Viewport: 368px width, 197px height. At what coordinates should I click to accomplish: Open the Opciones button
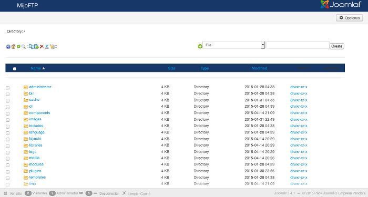coord(349,18)
